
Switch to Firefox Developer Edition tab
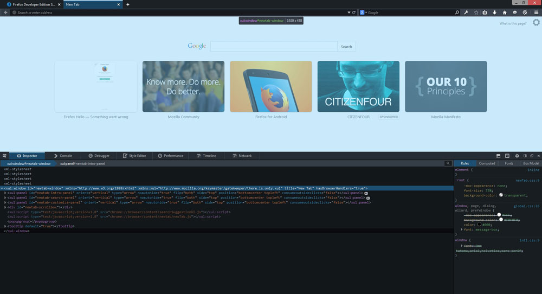pos(33,4)
